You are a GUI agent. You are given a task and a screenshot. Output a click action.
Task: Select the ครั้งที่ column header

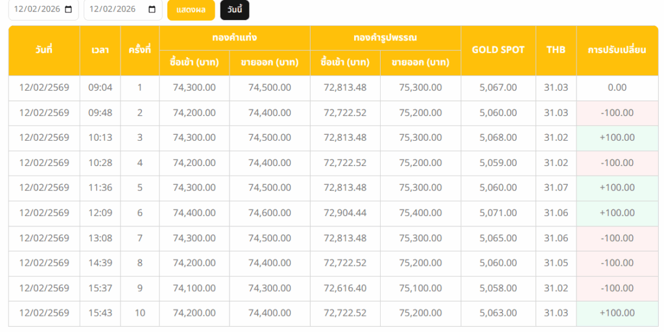coord(140,51)
